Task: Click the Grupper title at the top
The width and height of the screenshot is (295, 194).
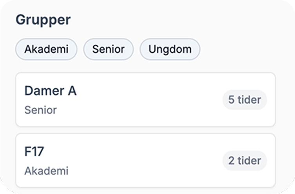Action: tap(43, 20)
